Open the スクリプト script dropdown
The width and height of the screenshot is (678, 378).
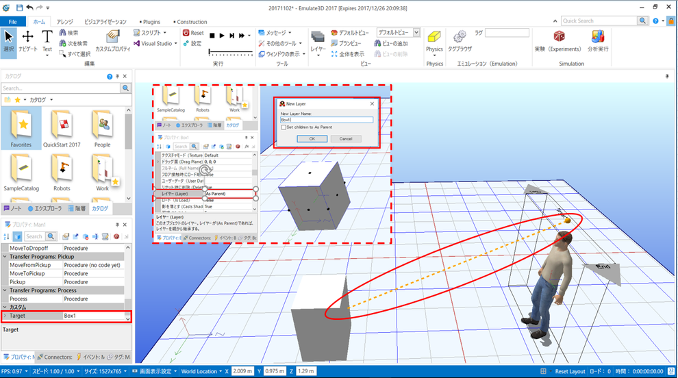[x=149, y=32]
